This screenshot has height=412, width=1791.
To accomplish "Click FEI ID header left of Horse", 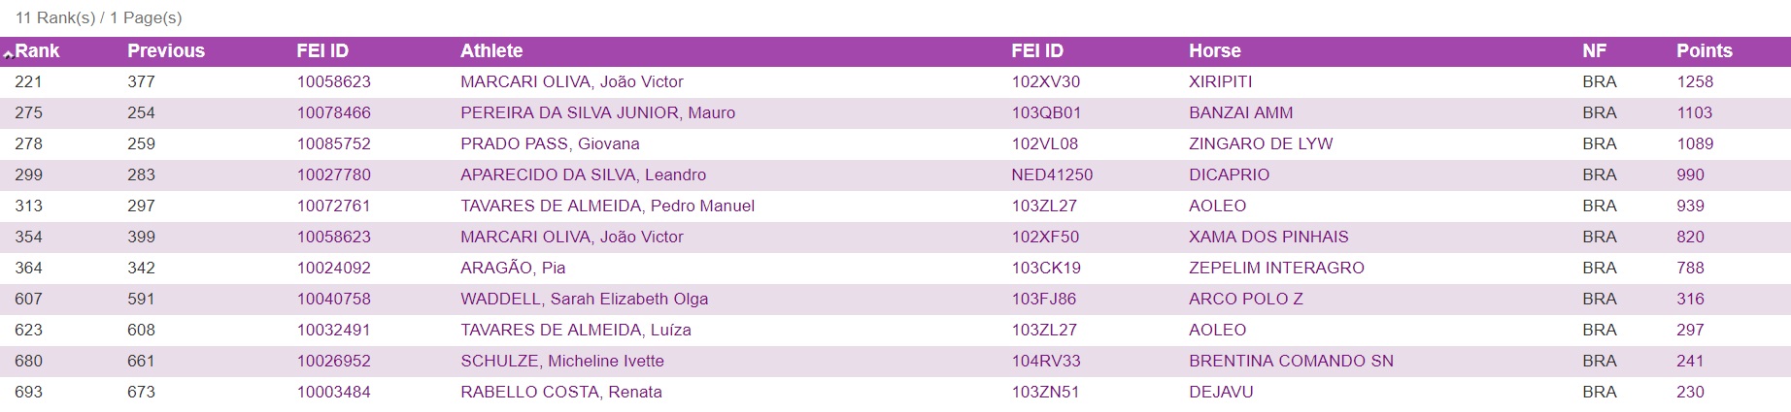I will tap(1036, 51).
